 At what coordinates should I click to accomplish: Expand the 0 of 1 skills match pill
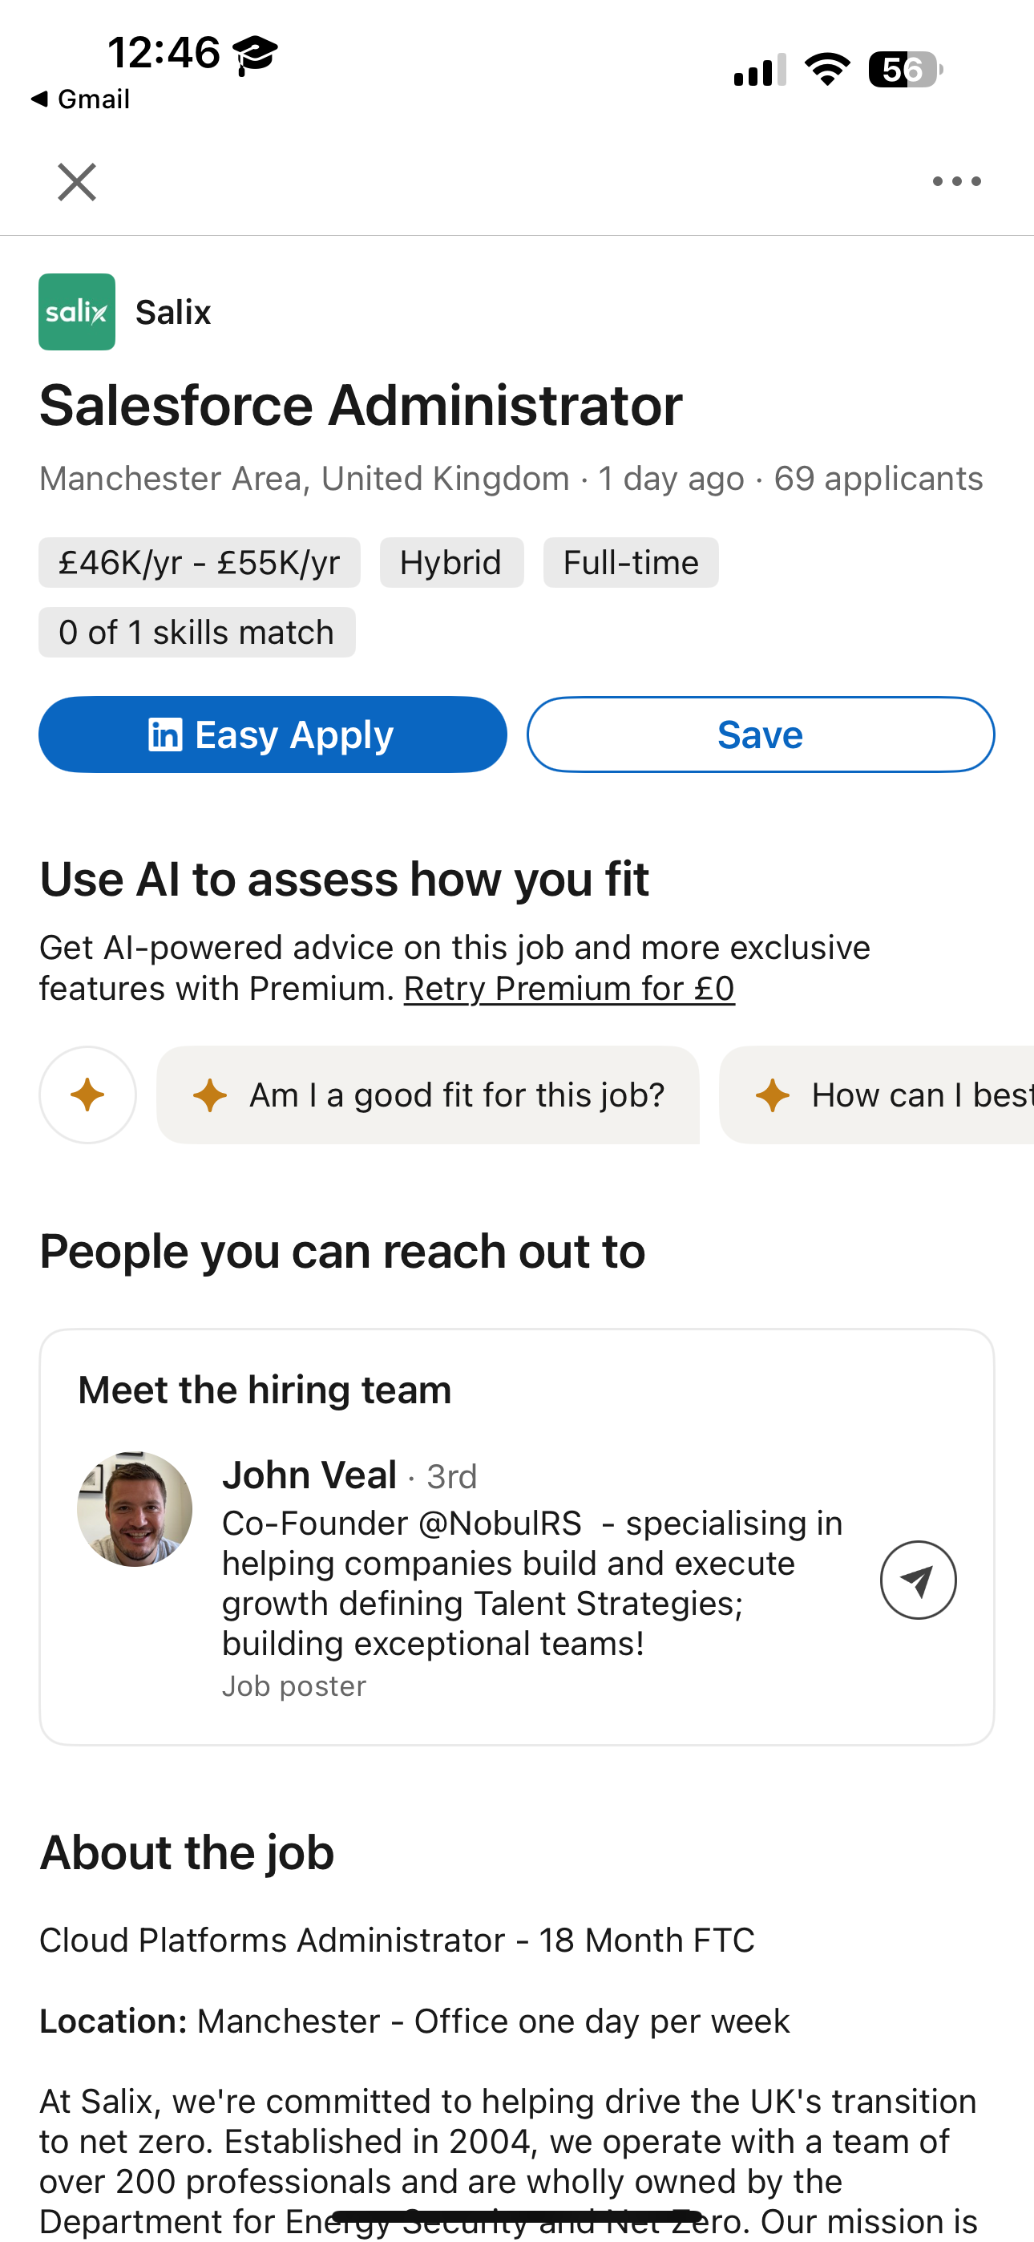tap(196, 631)
